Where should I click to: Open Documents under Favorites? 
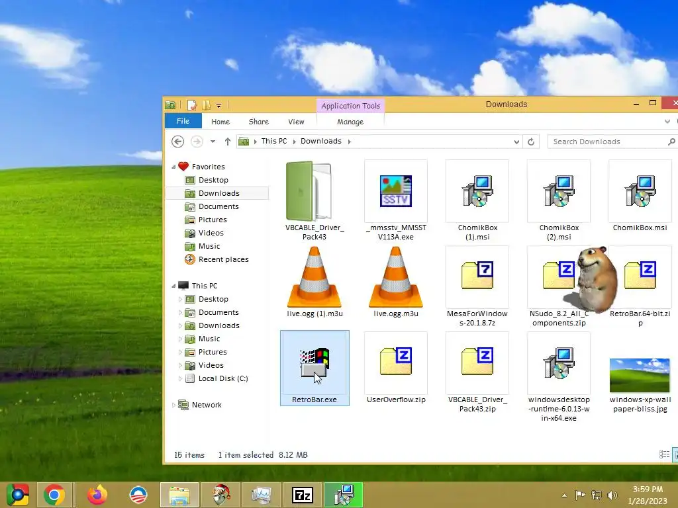pyautogui.click(x=218, y=206)
